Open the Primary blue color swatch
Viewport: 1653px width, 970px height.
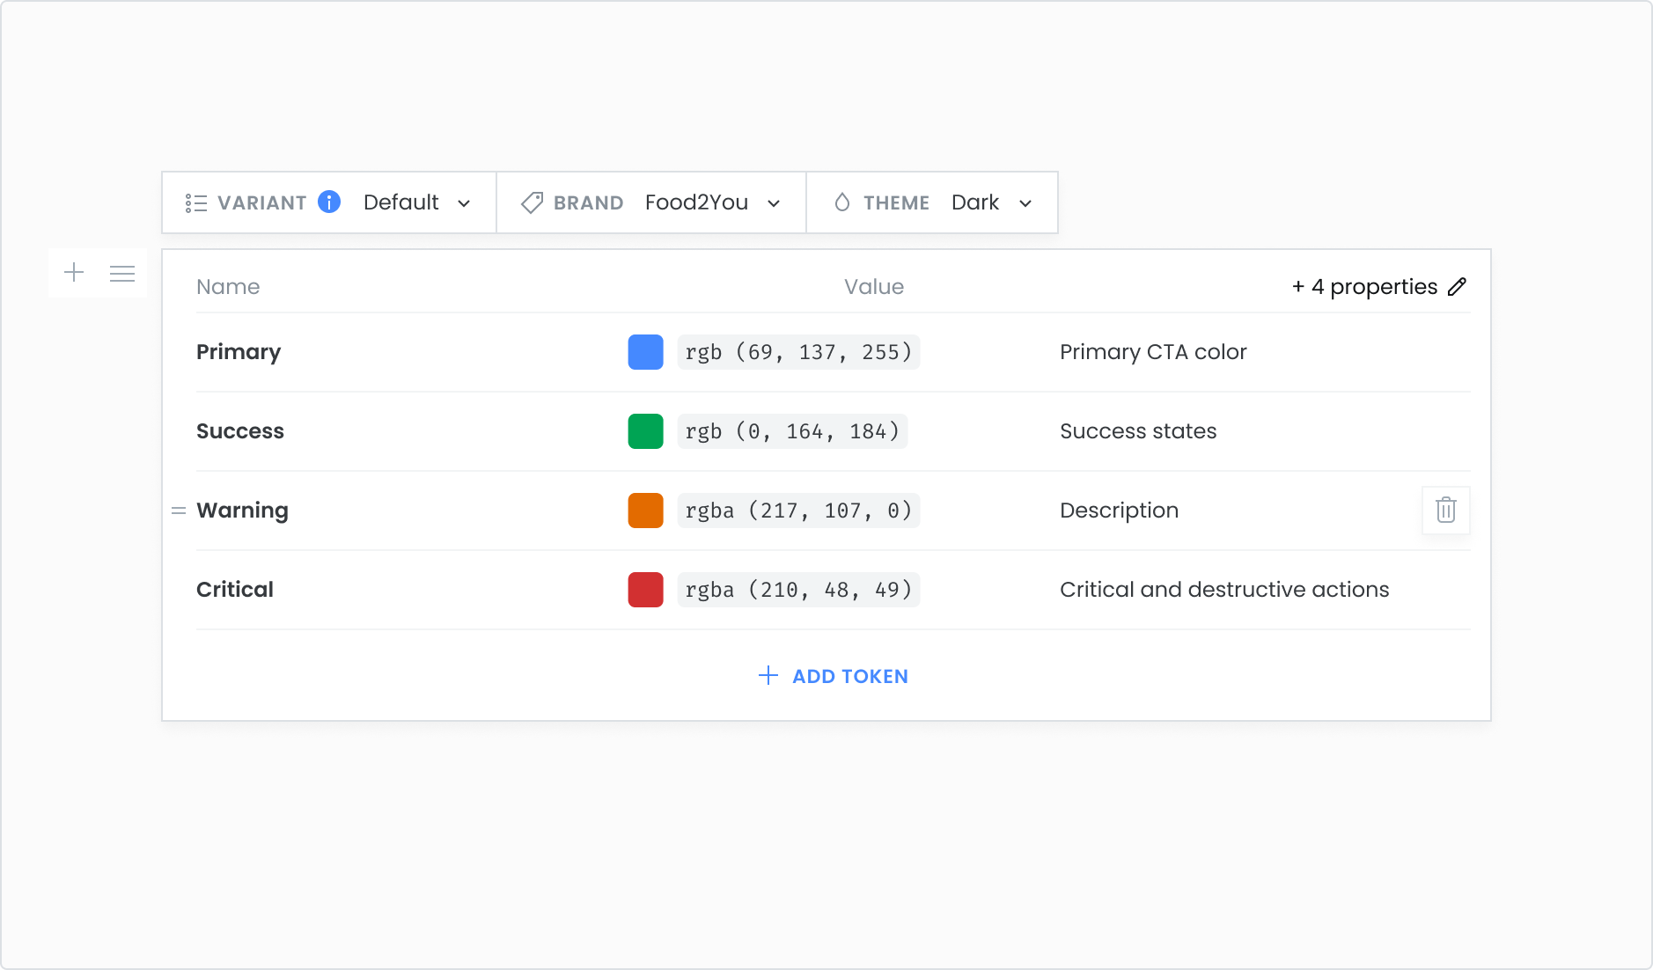coord(645,352)
